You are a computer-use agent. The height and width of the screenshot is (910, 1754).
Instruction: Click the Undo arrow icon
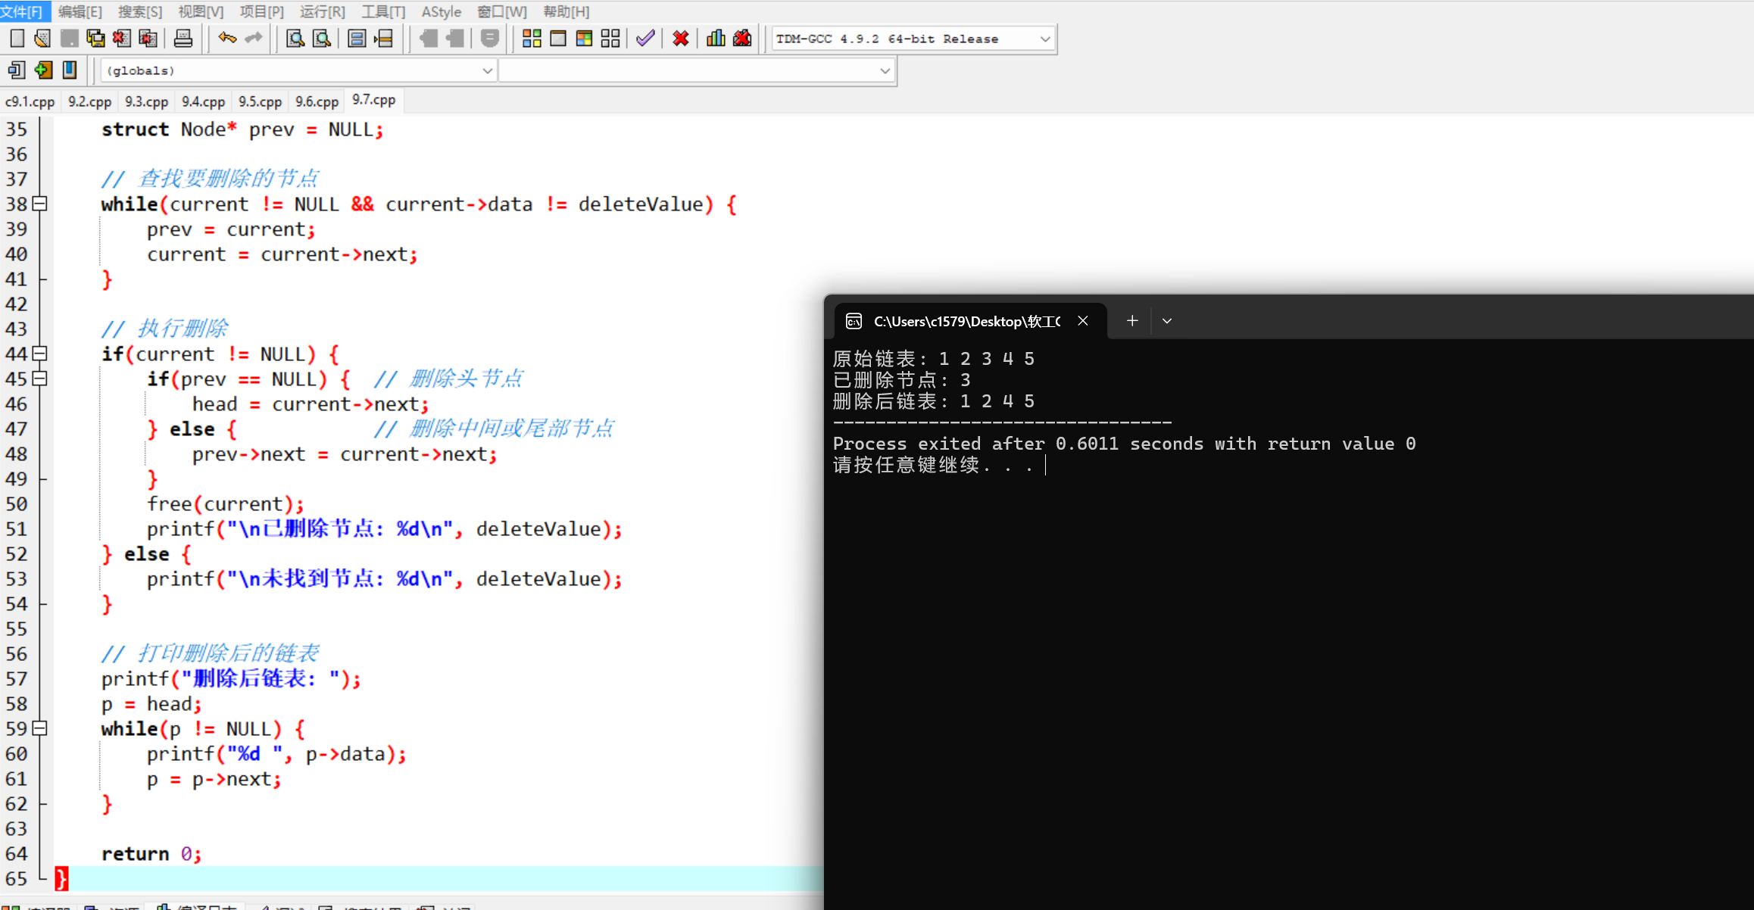[x=226, y=39]
